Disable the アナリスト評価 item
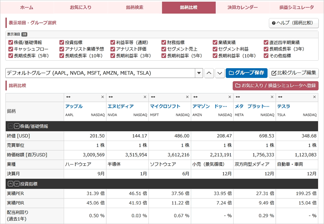 (x=113, y=49)
